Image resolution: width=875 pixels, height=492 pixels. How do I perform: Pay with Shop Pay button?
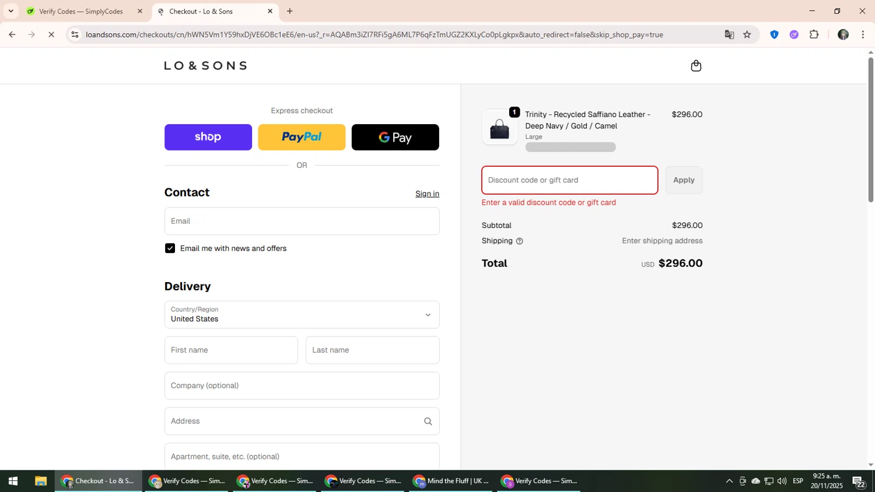tap(208, 137)
